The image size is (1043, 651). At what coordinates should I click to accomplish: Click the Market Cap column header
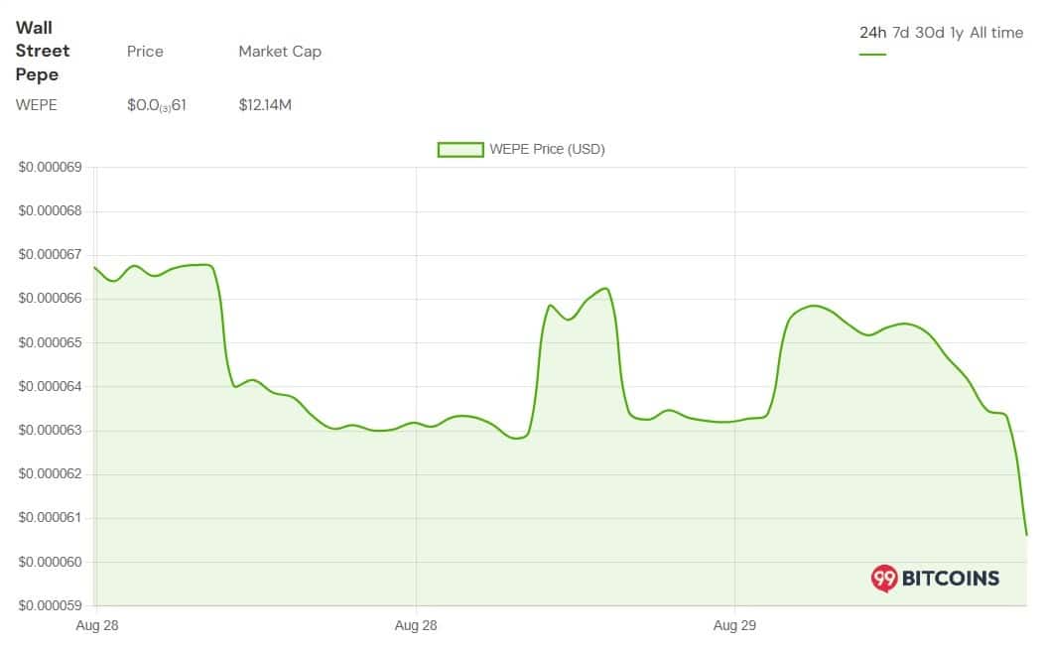click(280, 52)
